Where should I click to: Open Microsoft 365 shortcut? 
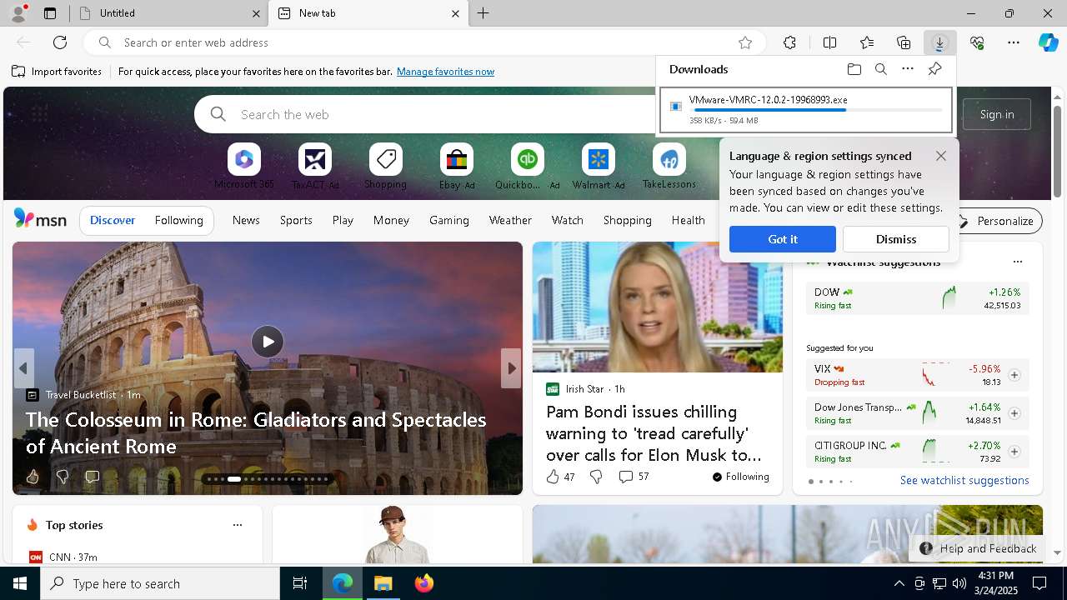click(x=243, y=166)
